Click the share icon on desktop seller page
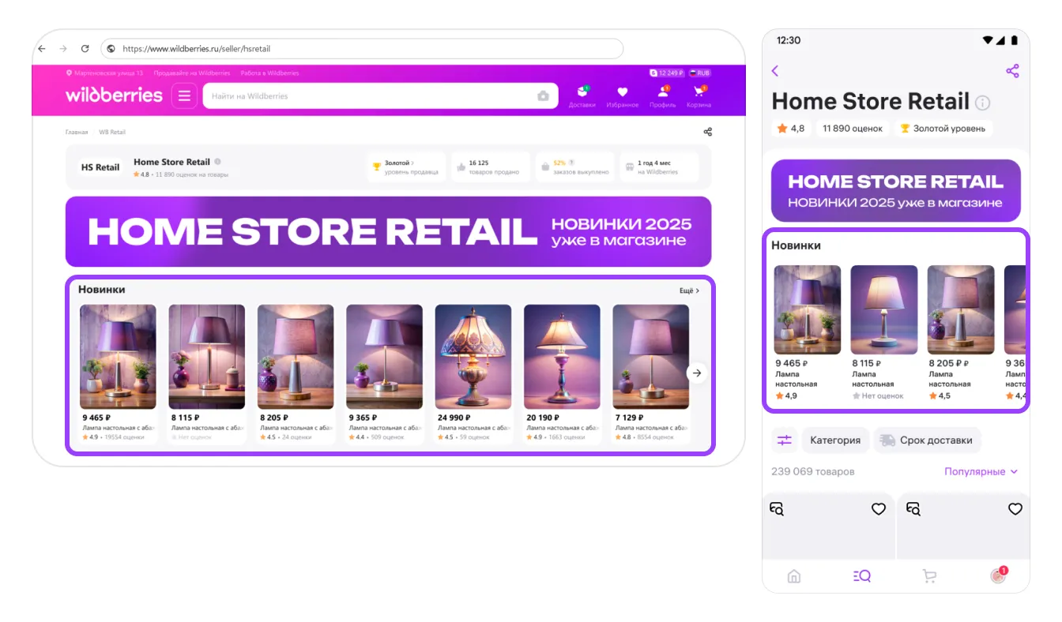This screenshot has height=622, width=1062. (x=707, y=132)
